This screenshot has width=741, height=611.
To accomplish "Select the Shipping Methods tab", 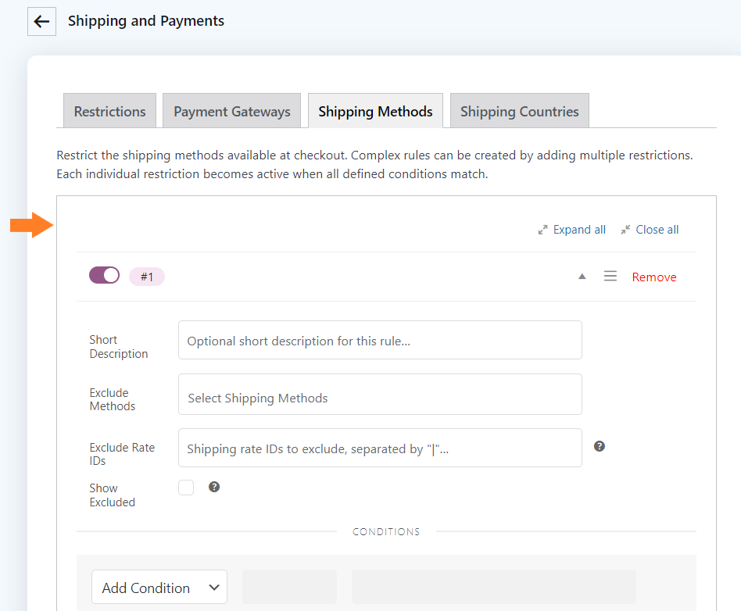I will pyautogui.click(x=375, y=111).
